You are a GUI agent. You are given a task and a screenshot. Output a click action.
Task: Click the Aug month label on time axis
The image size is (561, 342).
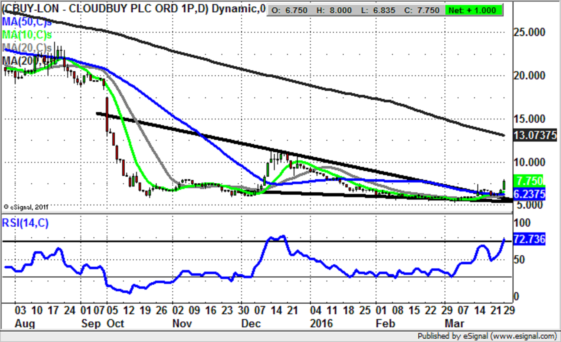[x=25, y=323]
